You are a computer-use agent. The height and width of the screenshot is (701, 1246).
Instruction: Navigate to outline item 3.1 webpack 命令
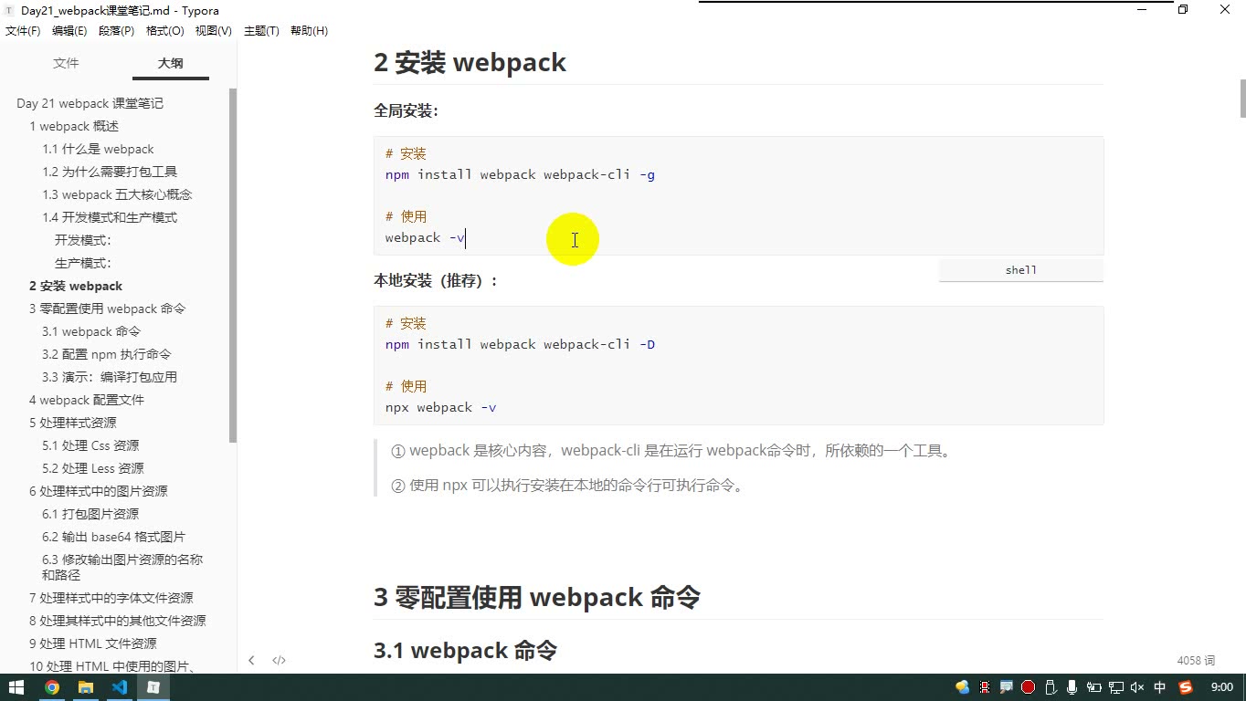point(91,331)
